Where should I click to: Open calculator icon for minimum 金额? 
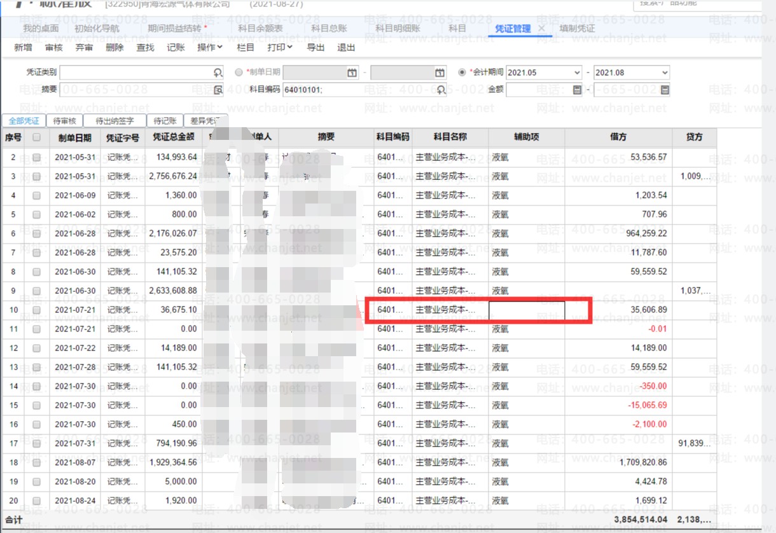[x=577, y=90]
